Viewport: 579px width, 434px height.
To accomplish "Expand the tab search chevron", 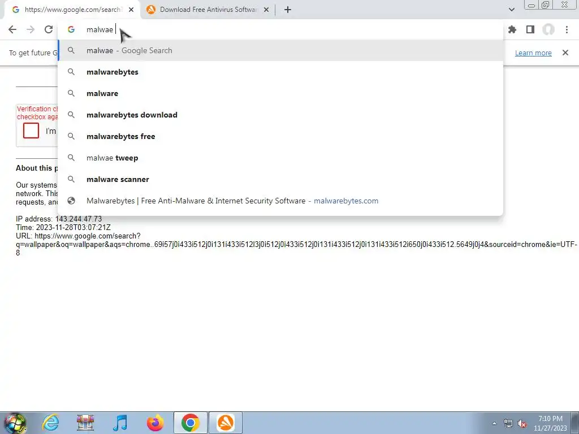I will [x=511, y=10].
